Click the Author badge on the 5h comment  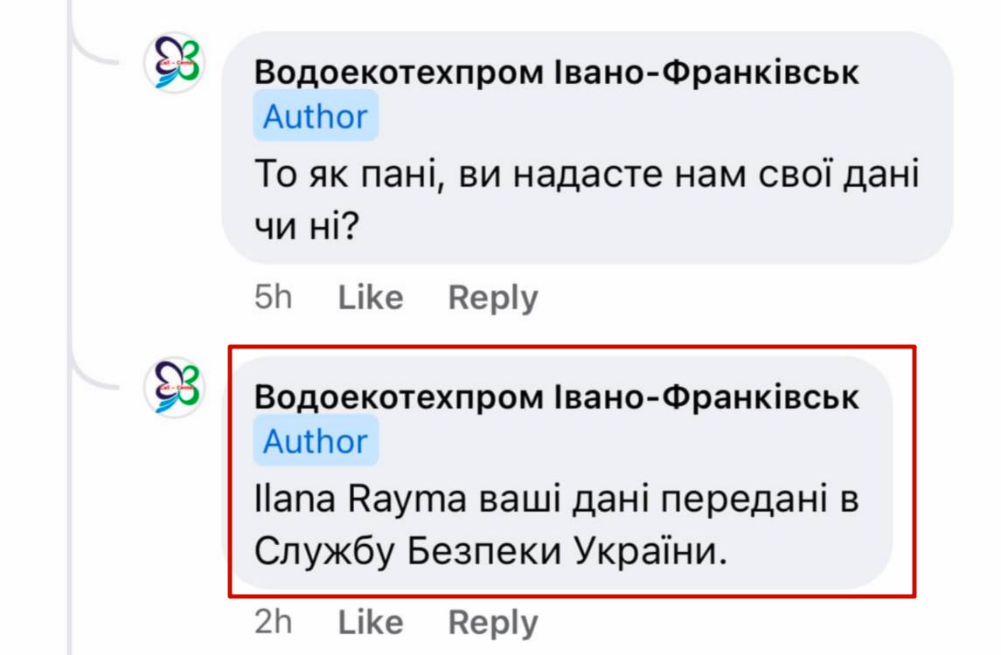pos(316,117)
